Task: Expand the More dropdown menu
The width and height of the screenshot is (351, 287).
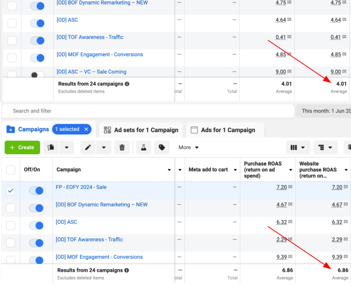Action: (189, 147)
